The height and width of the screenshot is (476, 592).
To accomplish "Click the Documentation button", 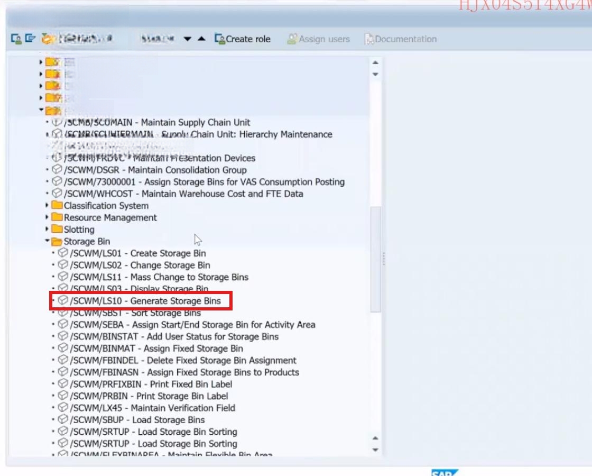I will 401,39.
